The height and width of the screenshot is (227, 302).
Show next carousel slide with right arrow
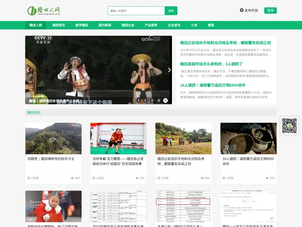click(169, 70)
